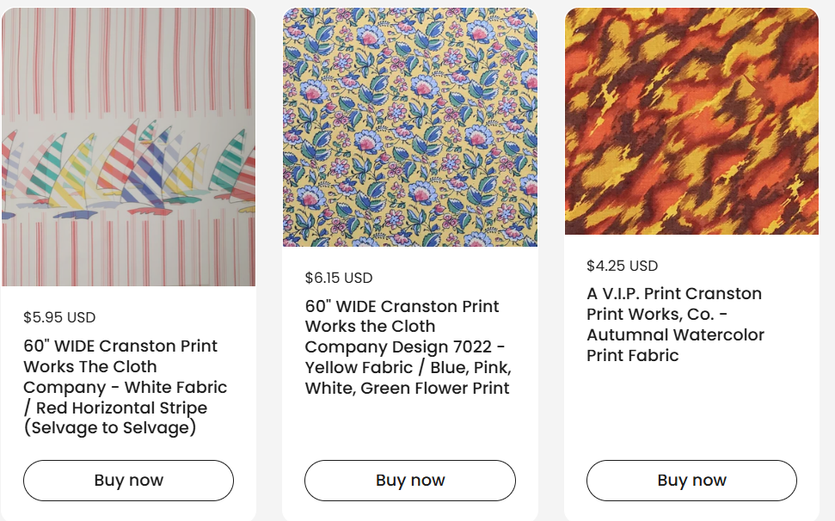Click the red vertical stripes above the sailboats
The image size is (835, 521).
pos(128,60)
